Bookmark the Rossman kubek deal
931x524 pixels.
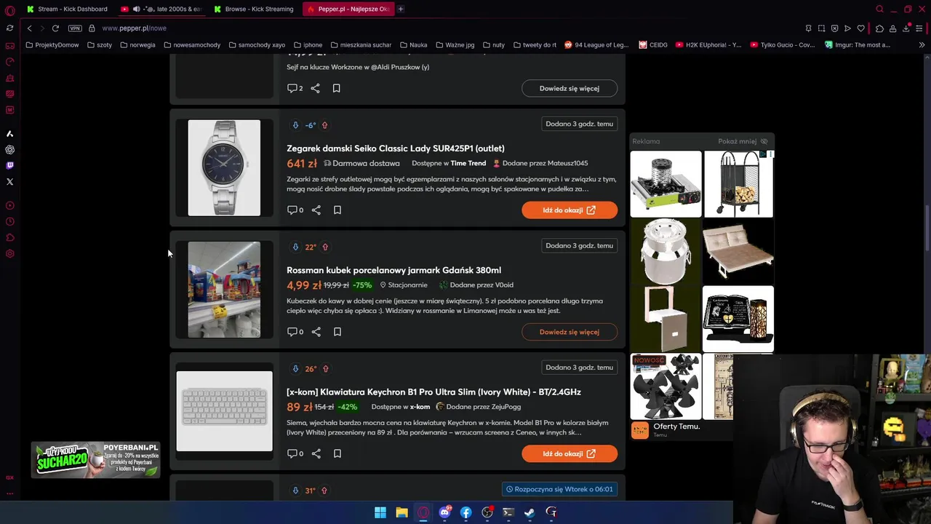coord(337,332)
